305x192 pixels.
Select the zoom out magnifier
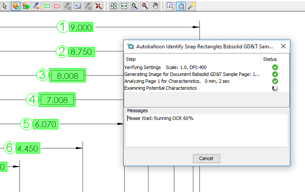coord(145,6)
